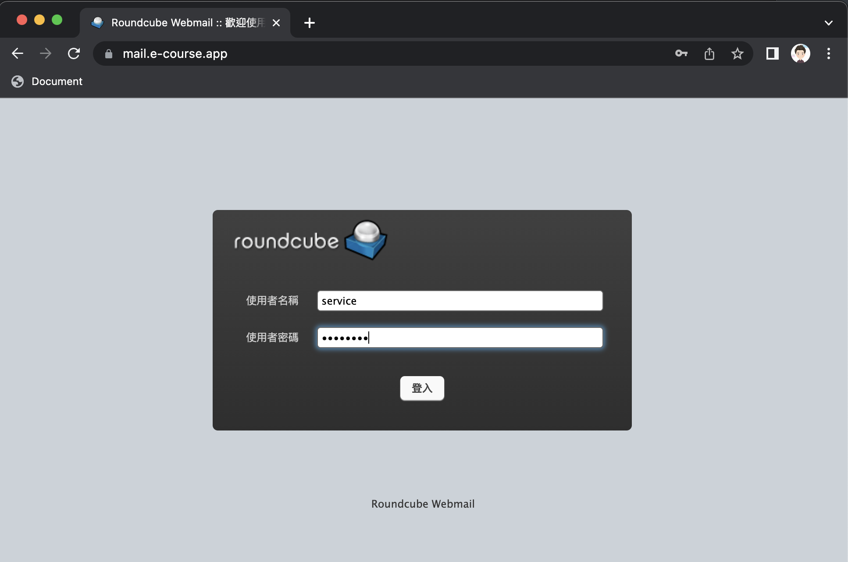Click the yellow minimize window button
Viewport: 848px width, 562px height.
point(39,20)
